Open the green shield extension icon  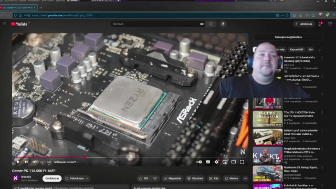coord(327,15)
